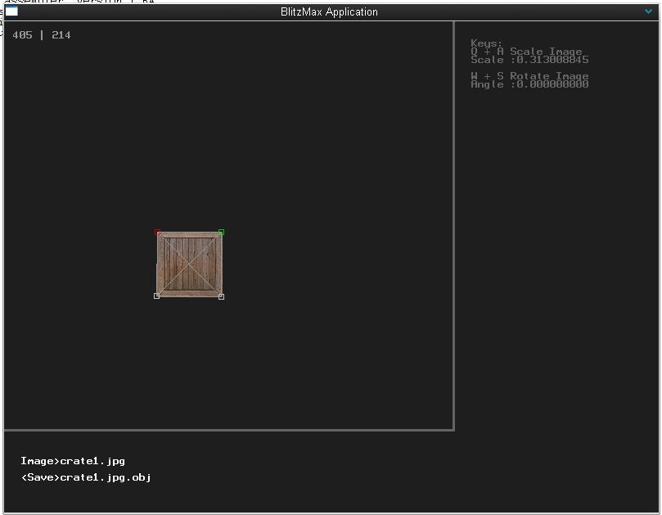The width and height of the screenshot is (662, 515).
Task: Click the crate's right wooden edge
Action: pos(218,264)
